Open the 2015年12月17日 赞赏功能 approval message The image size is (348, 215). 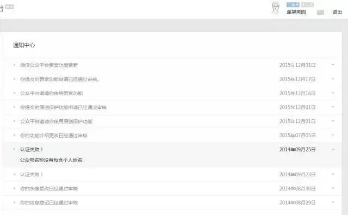59,79
